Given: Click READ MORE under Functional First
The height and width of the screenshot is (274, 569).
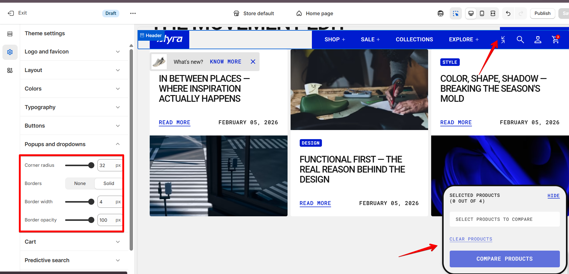Looking at the screenshot, I should pyautogui.click(x=315, y=203).
